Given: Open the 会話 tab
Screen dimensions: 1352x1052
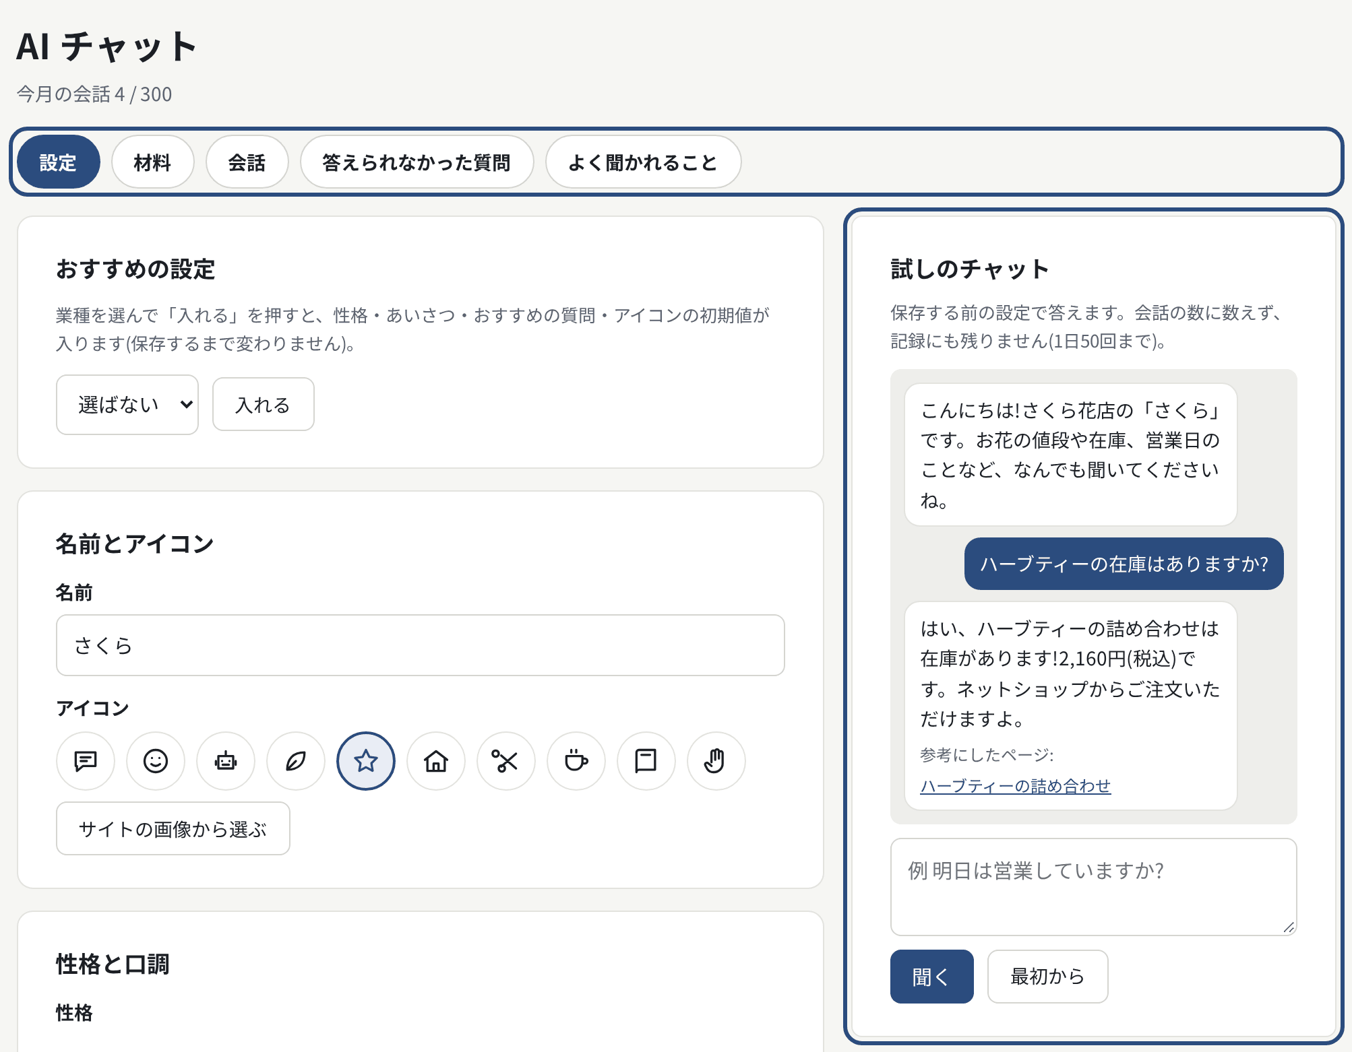Looking at the screenshot, I should 247,162.
